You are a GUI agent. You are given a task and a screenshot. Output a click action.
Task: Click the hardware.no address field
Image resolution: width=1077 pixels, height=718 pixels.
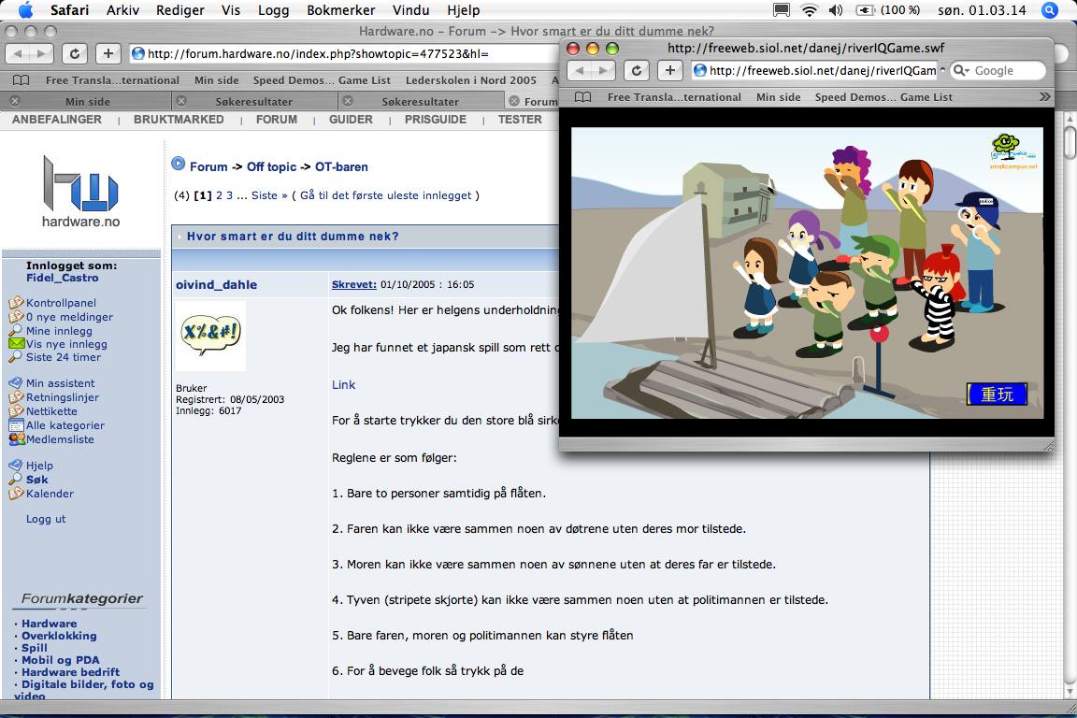point(343,53)
